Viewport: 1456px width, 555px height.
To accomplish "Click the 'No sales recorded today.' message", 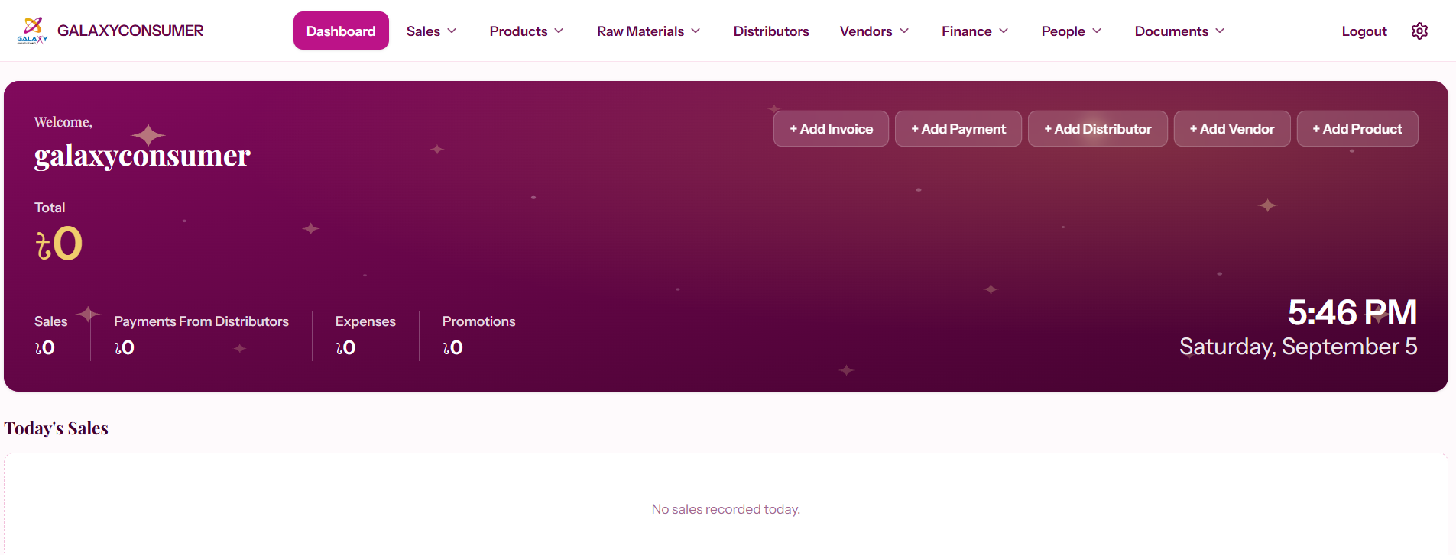I will tap(726, 509).
